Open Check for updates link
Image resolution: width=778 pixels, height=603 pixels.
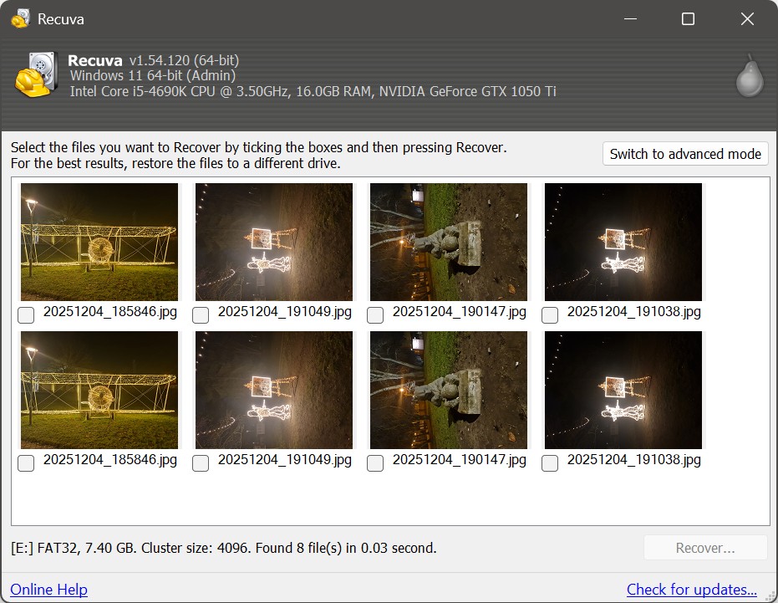(x=692, y=589)
